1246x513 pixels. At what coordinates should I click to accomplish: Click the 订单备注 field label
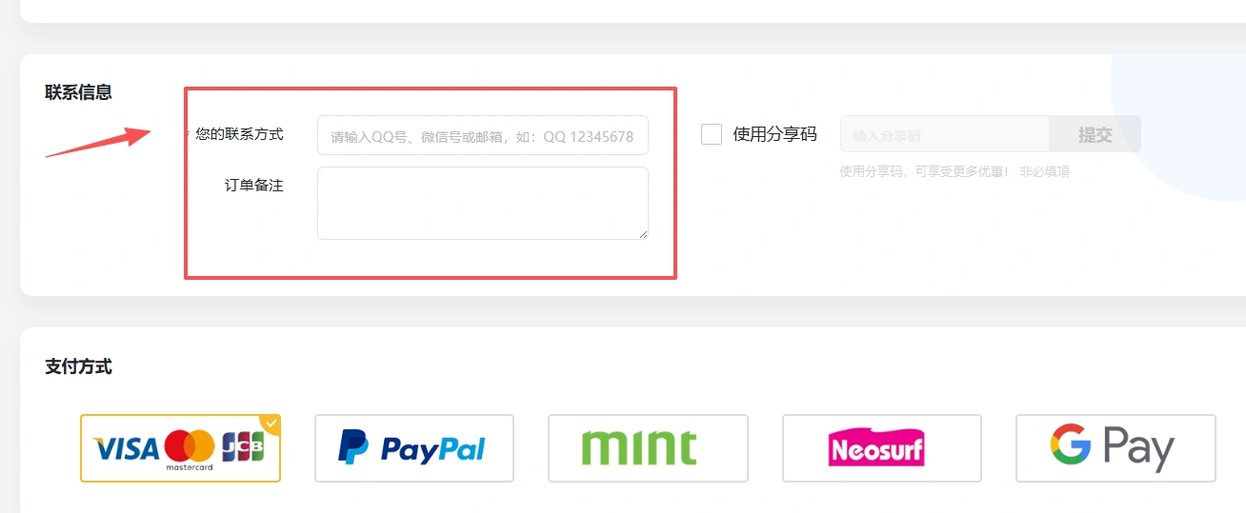[x=254, y=185]
